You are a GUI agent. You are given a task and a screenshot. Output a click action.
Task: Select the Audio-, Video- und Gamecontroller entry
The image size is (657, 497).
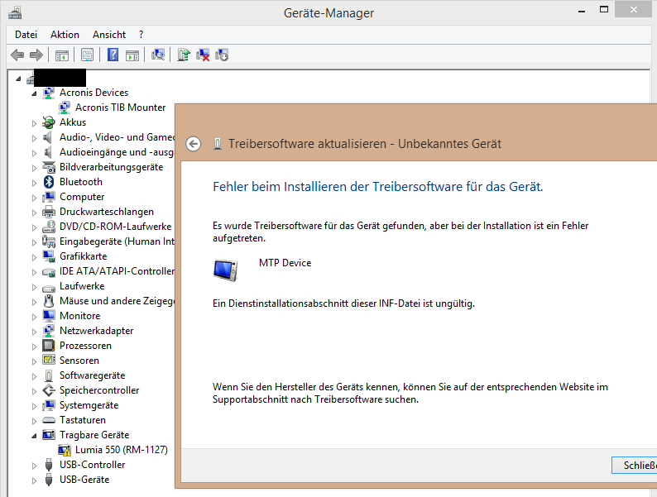coord(117,137)
